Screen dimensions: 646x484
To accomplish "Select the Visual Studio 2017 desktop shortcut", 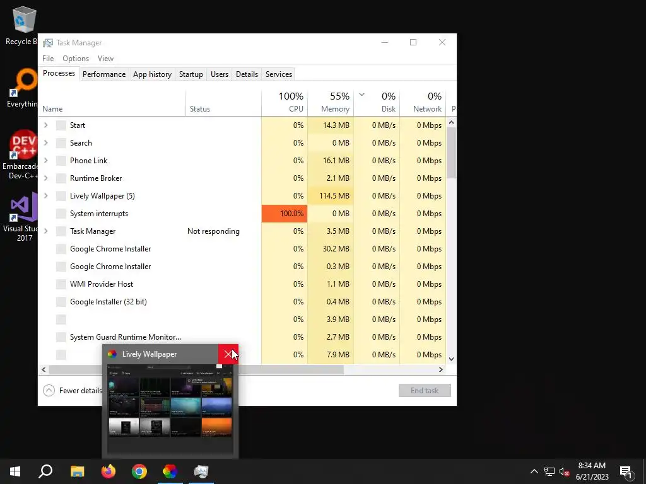I will tap(21, 217).
